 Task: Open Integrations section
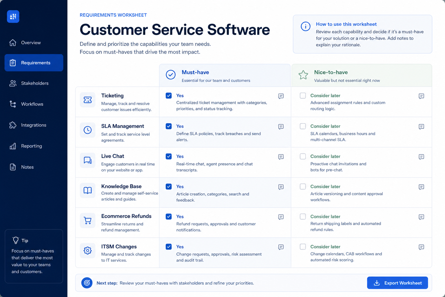click(x=34, y=125)
